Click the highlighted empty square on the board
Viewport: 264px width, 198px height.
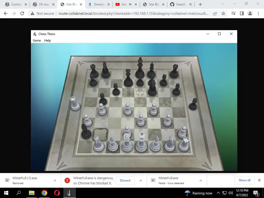(x=100, y=134)
